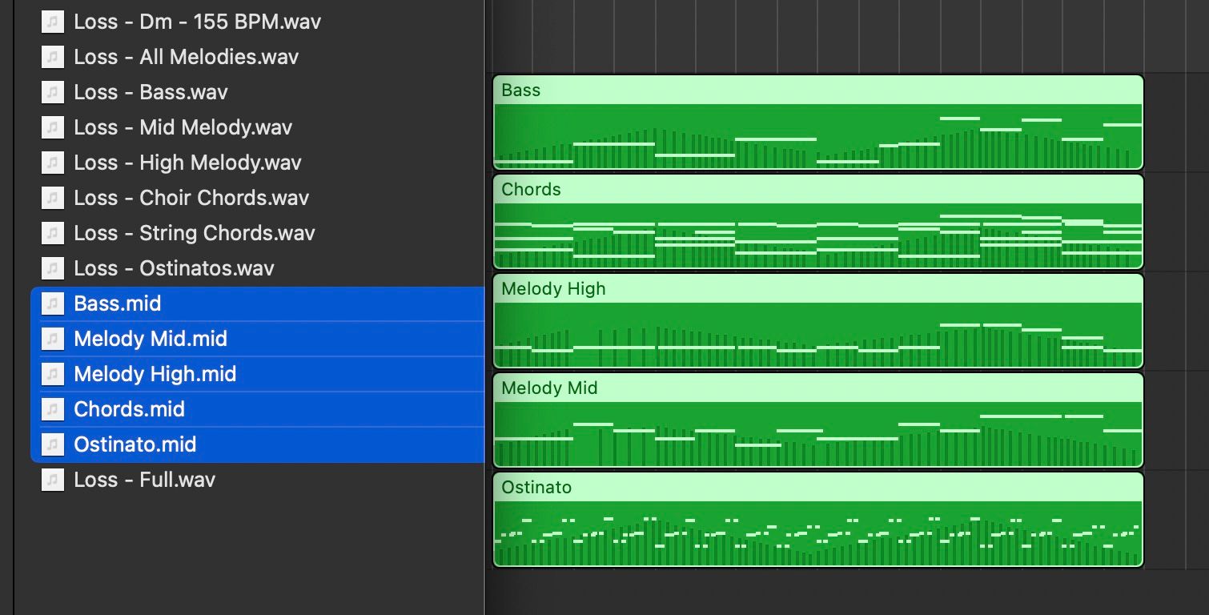Click the MIDI file icon beside Melody Mid.mid
1209x615 pixels.
pos(52,339)
